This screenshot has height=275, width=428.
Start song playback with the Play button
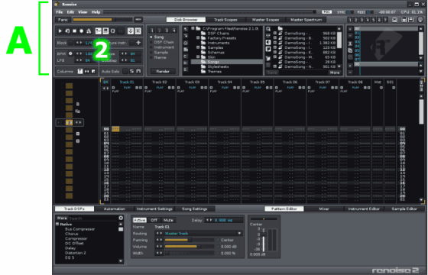pos(60,31)
